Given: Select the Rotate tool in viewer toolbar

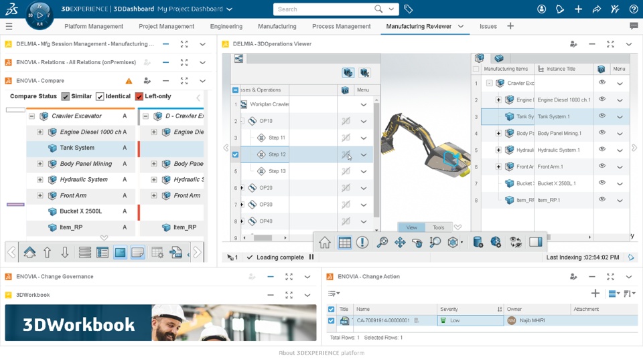Looking at the screenshot, I should [x=417, y=242].
